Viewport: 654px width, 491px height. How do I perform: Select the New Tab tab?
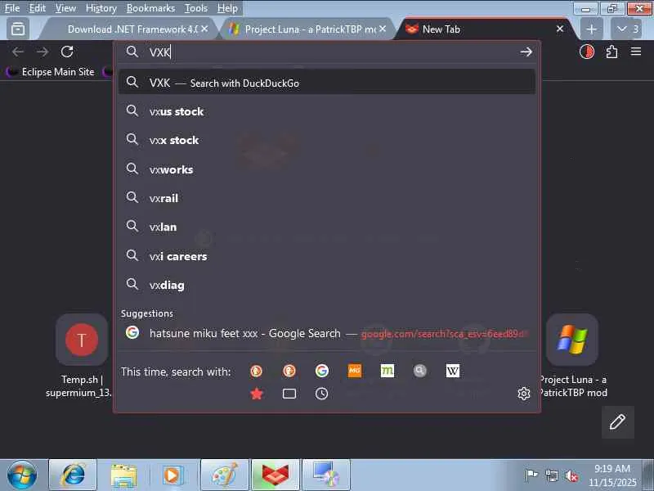coord(484,29)
